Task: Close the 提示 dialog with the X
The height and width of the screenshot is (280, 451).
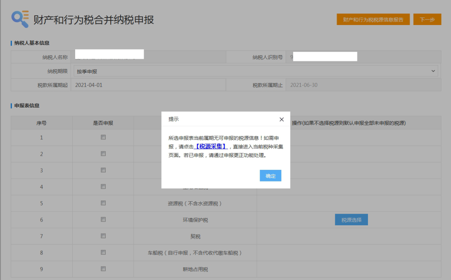Action: click(281, 119)
